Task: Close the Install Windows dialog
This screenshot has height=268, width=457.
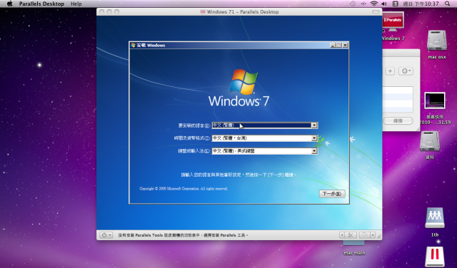Action: (x=345, y=45)
